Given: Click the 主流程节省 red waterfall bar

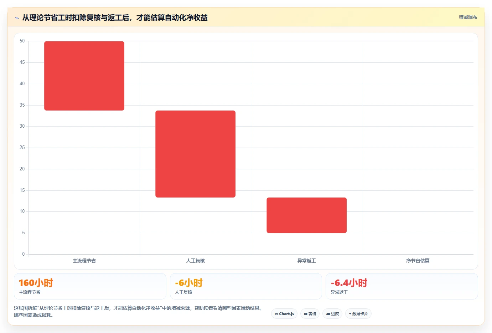Looking at the screenshot, I should [x=84, y=76].
